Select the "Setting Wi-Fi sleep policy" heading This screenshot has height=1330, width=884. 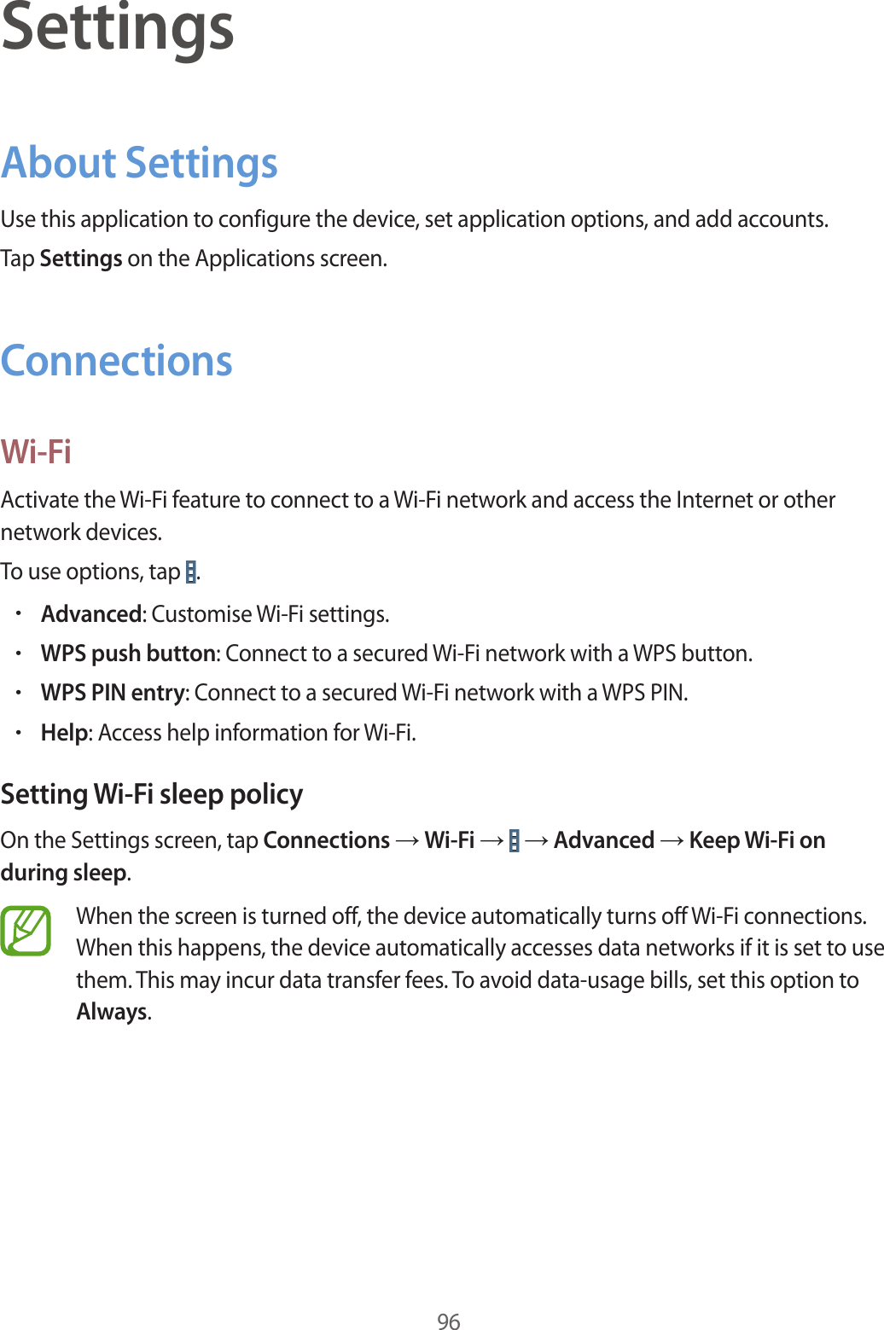tap(152, 794)
